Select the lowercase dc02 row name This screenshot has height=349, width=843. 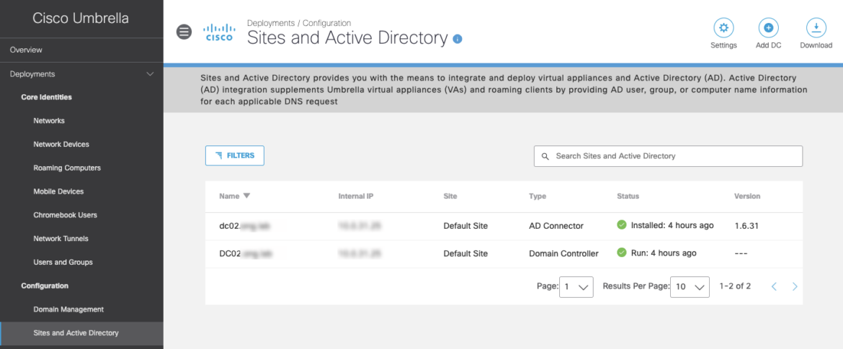pos(244,226)
